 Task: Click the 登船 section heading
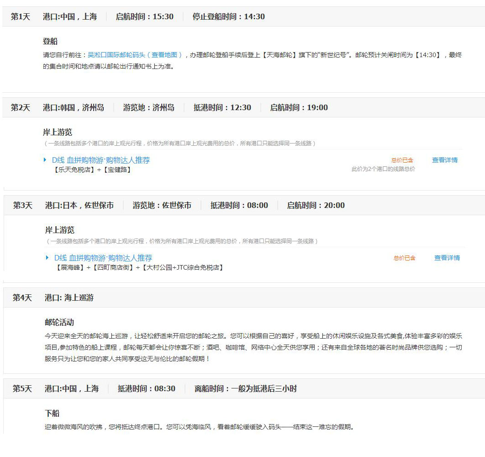(50, 41)
